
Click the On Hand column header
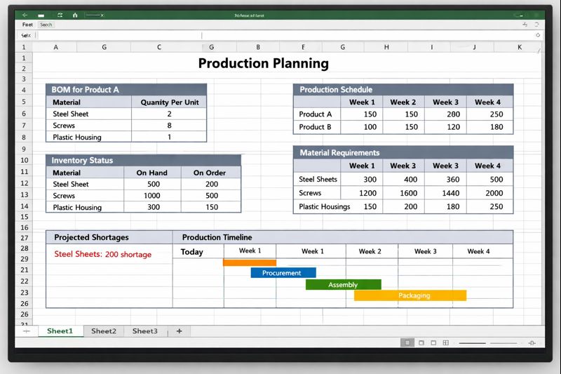pyautogui.click(x=151, y=173)
